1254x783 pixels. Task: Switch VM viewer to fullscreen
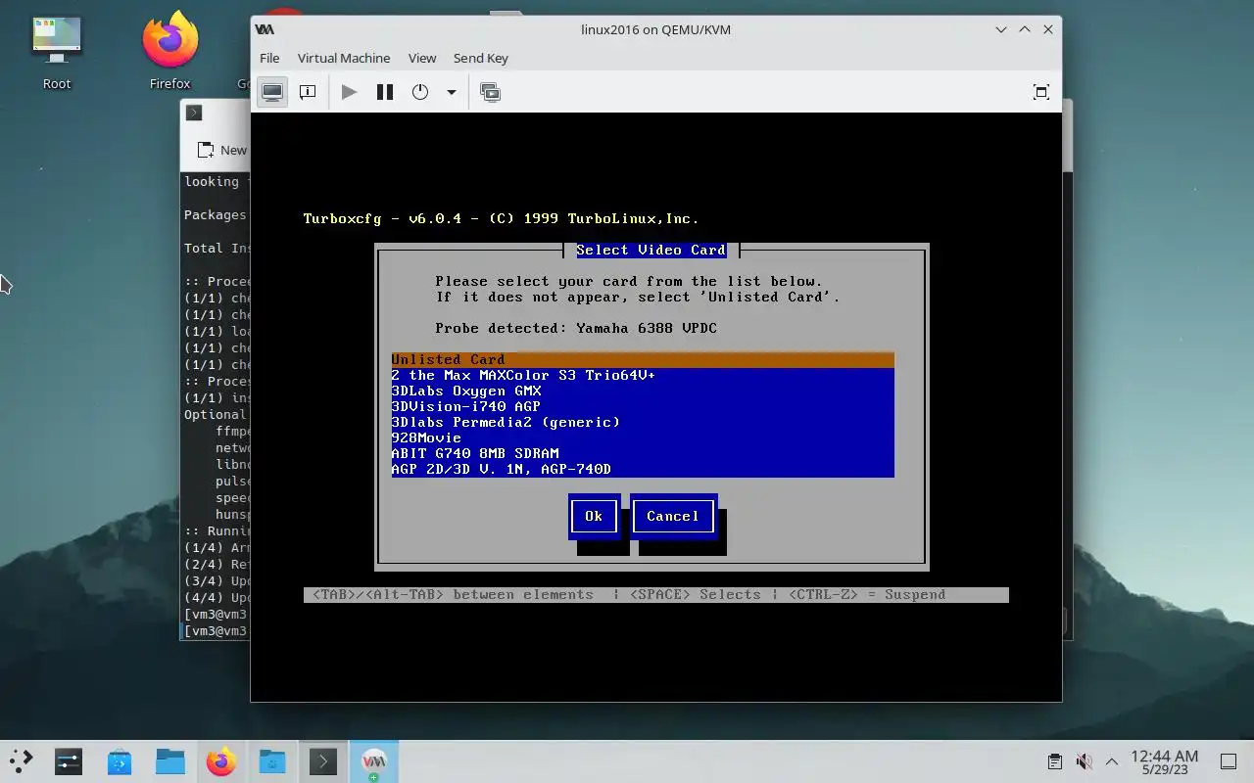click(x=1041, y=92)
